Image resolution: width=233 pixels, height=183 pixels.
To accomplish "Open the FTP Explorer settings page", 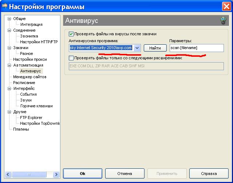I will pyautogui.click(x=31, y=118).
